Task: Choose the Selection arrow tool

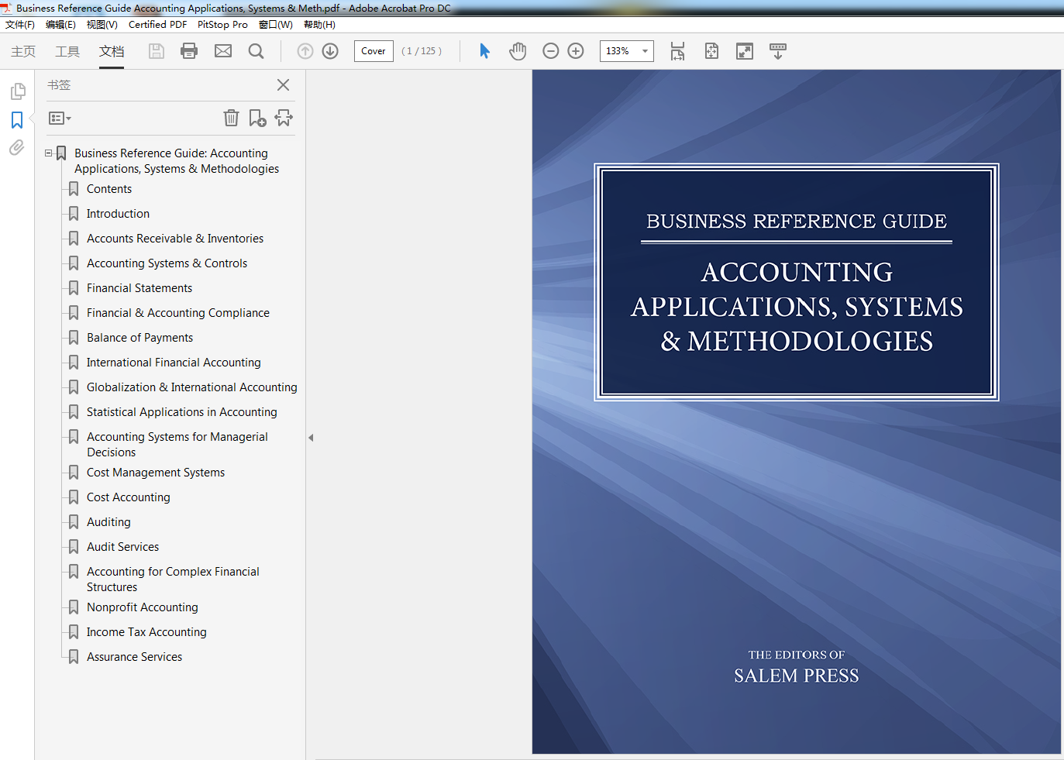Action: (485, 51)
